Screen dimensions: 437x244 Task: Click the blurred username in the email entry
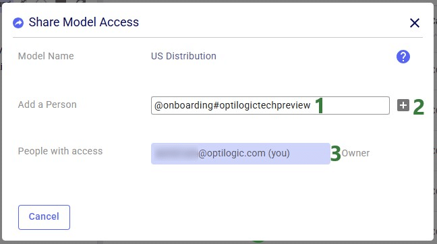[x=176, y=154]
